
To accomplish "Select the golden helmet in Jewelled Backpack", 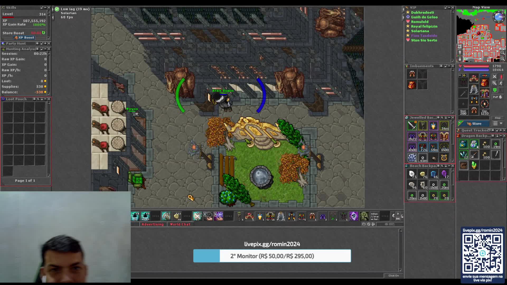I will click(433, 126).
